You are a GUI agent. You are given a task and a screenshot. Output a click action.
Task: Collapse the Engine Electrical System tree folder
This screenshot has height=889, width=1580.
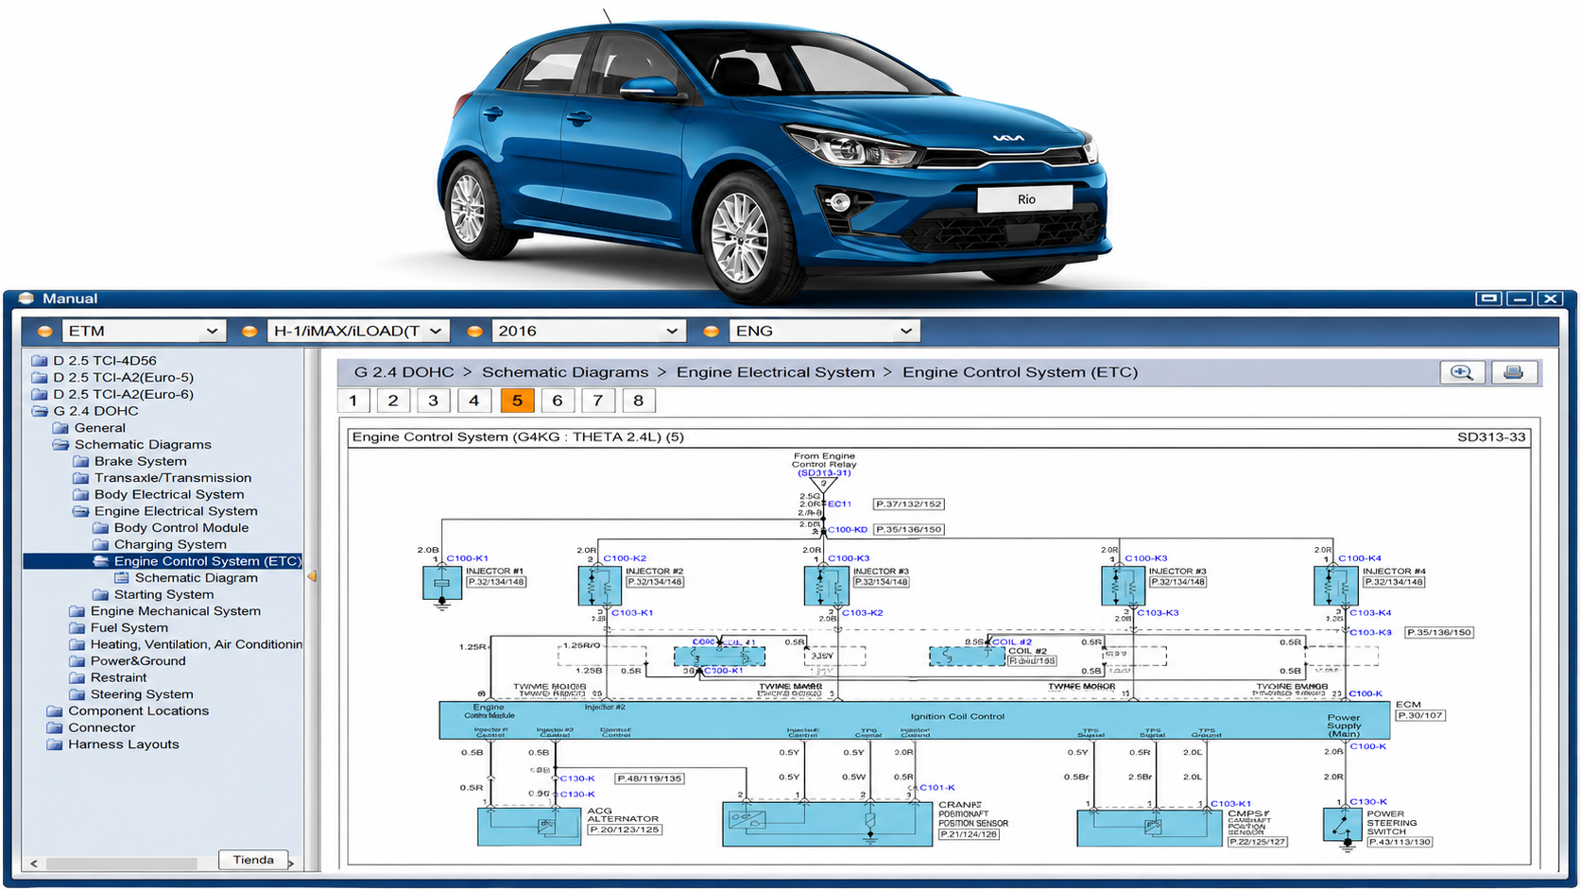point(81,512)
